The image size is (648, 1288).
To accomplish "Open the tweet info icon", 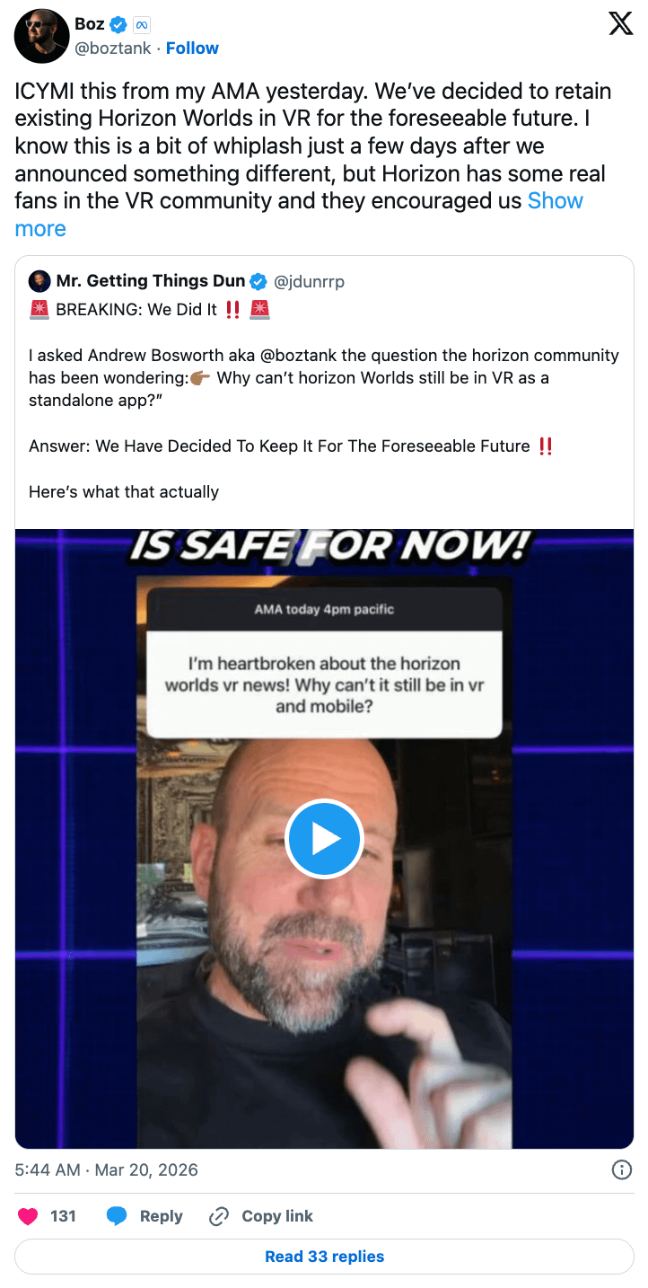I will (x=621, y=1169).
